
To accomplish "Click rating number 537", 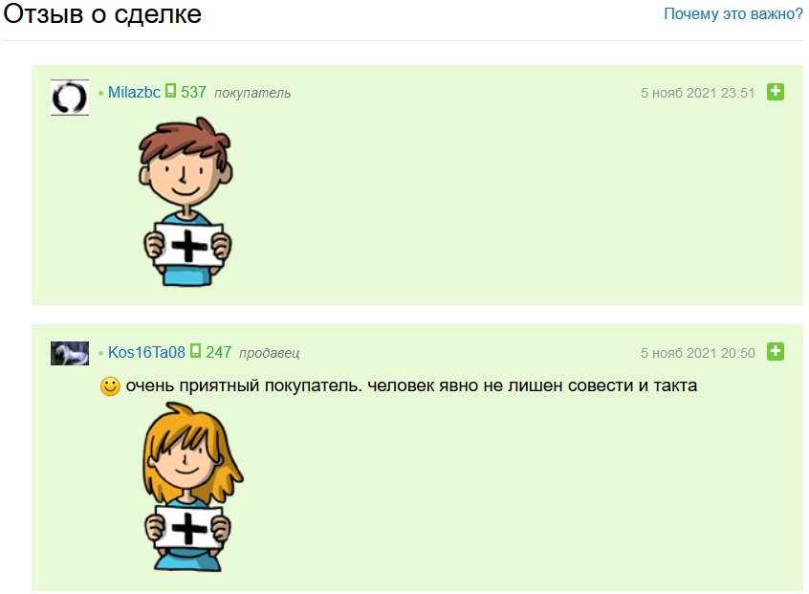I will (193, 93).
